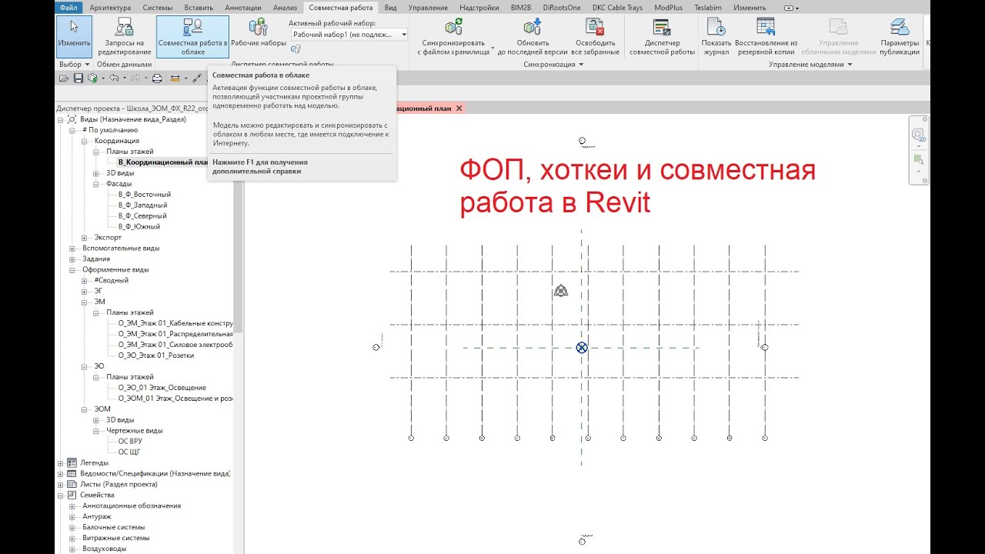Click Аннотационные обозначения family category
Viewport: 985px width, 554px height.
click(132, 506)
